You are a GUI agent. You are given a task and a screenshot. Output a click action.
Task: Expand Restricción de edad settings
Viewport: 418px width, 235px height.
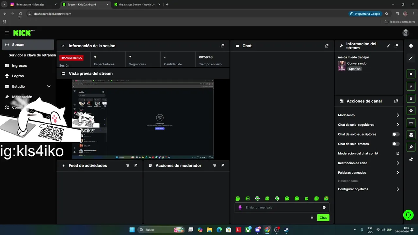point(398,163)
